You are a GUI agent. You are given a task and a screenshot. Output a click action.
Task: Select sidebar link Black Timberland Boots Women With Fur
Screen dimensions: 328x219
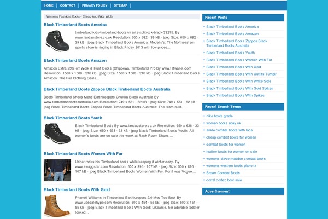pos(239,60)
